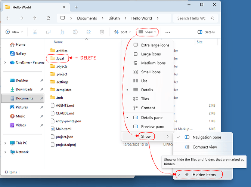This screenshot has height=187, width=251.
Task: Select the .entities folder
Action: (x=59, y=50)
